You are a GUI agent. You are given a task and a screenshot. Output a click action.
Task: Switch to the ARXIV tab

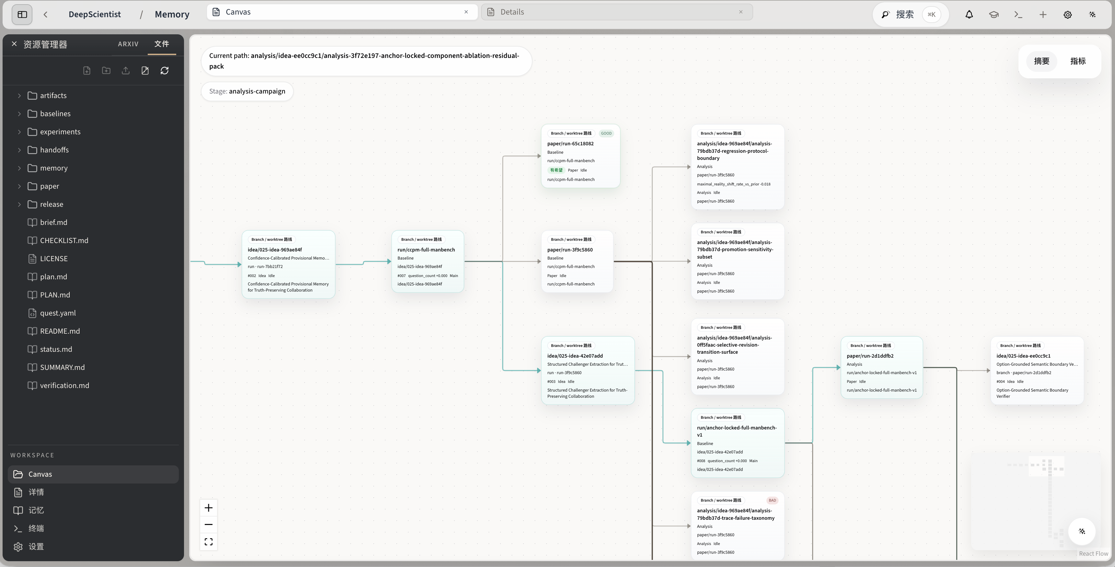coord(128,44)
